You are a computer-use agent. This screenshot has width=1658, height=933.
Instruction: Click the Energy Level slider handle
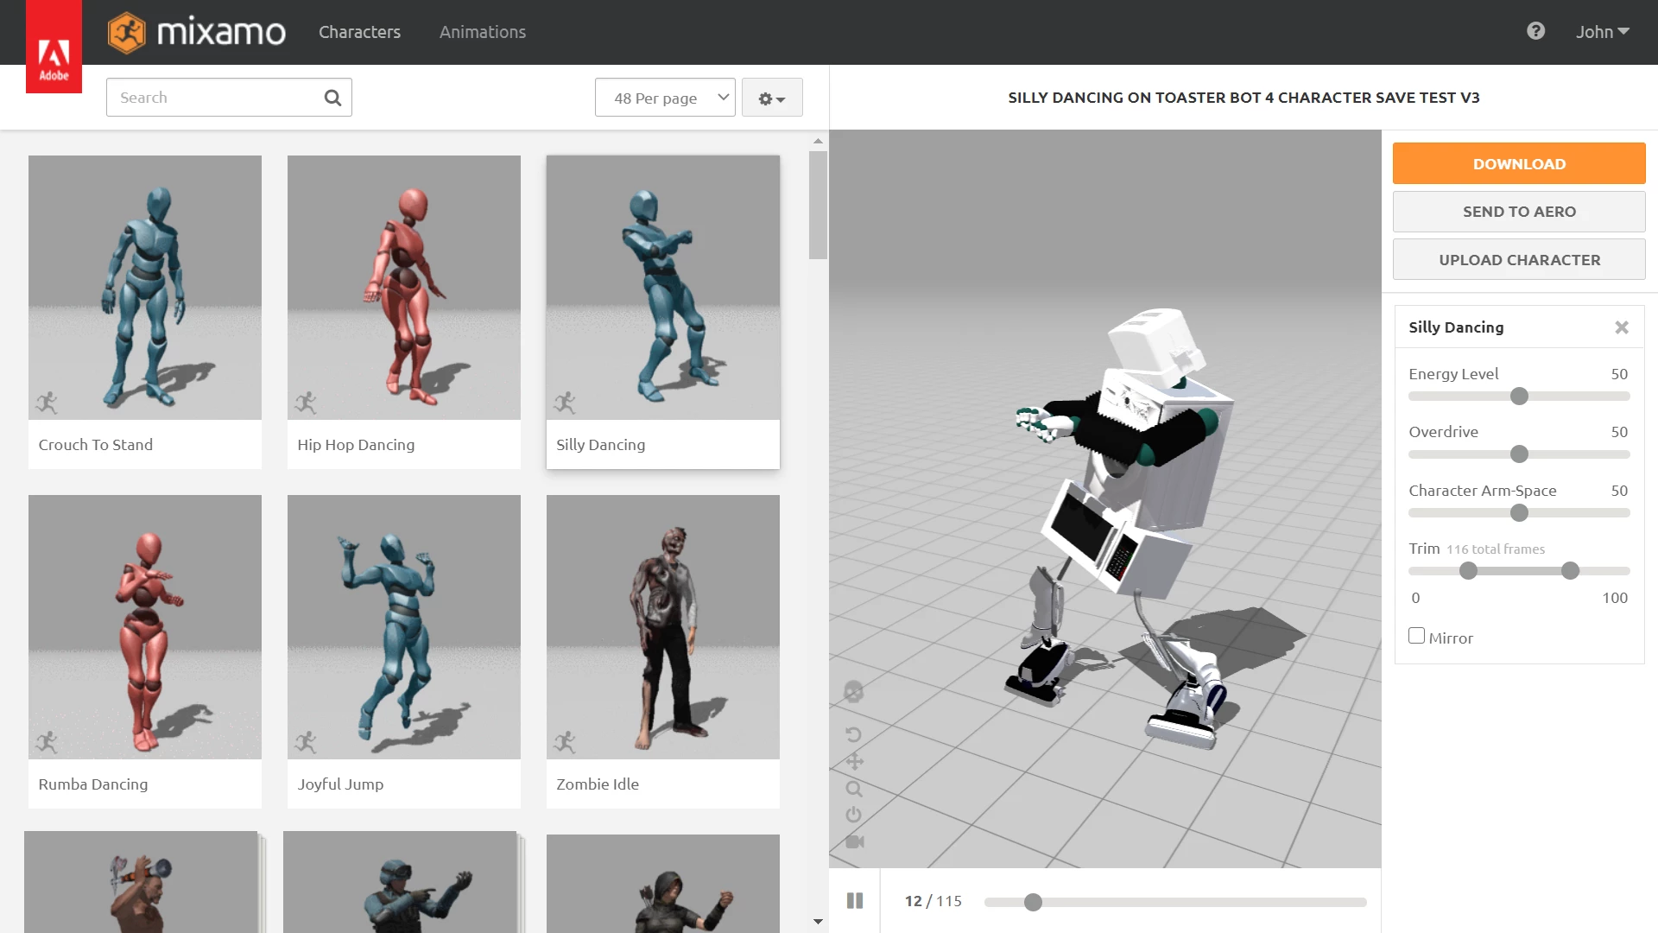(x=1519, y=397)
